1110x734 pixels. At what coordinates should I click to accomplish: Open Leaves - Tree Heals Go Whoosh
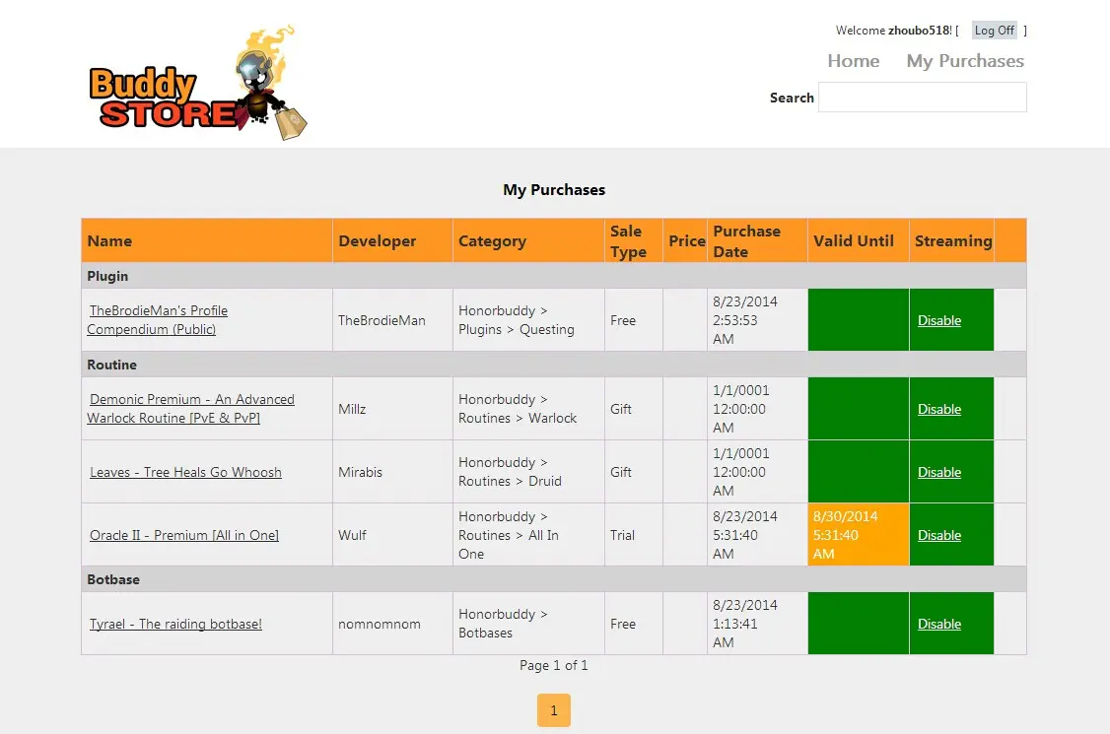click(x=185, y=472)
